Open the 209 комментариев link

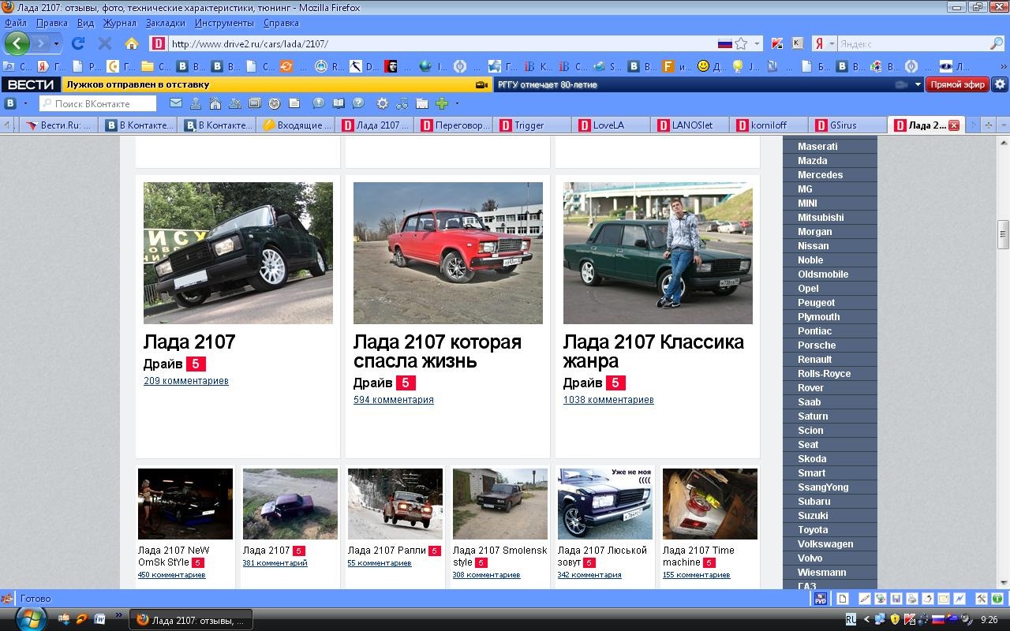pyautogui.click(x=186, y=381)
